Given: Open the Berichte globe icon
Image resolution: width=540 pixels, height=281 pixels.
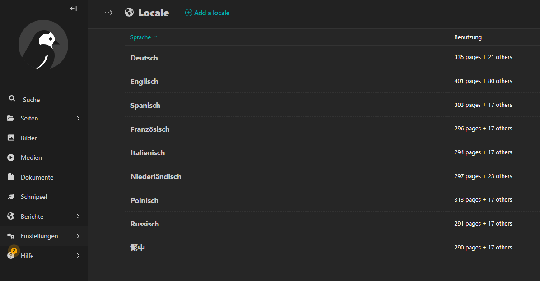Looking at the screenshot, I should tap(11, 216).
